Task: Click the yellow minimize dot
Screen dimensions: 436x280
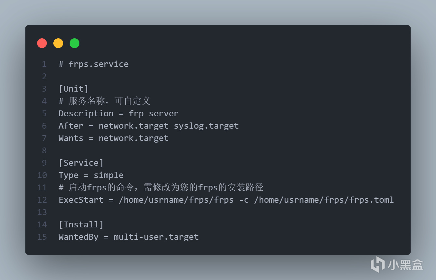Action: pyautogui.click(x=58, y=43)
